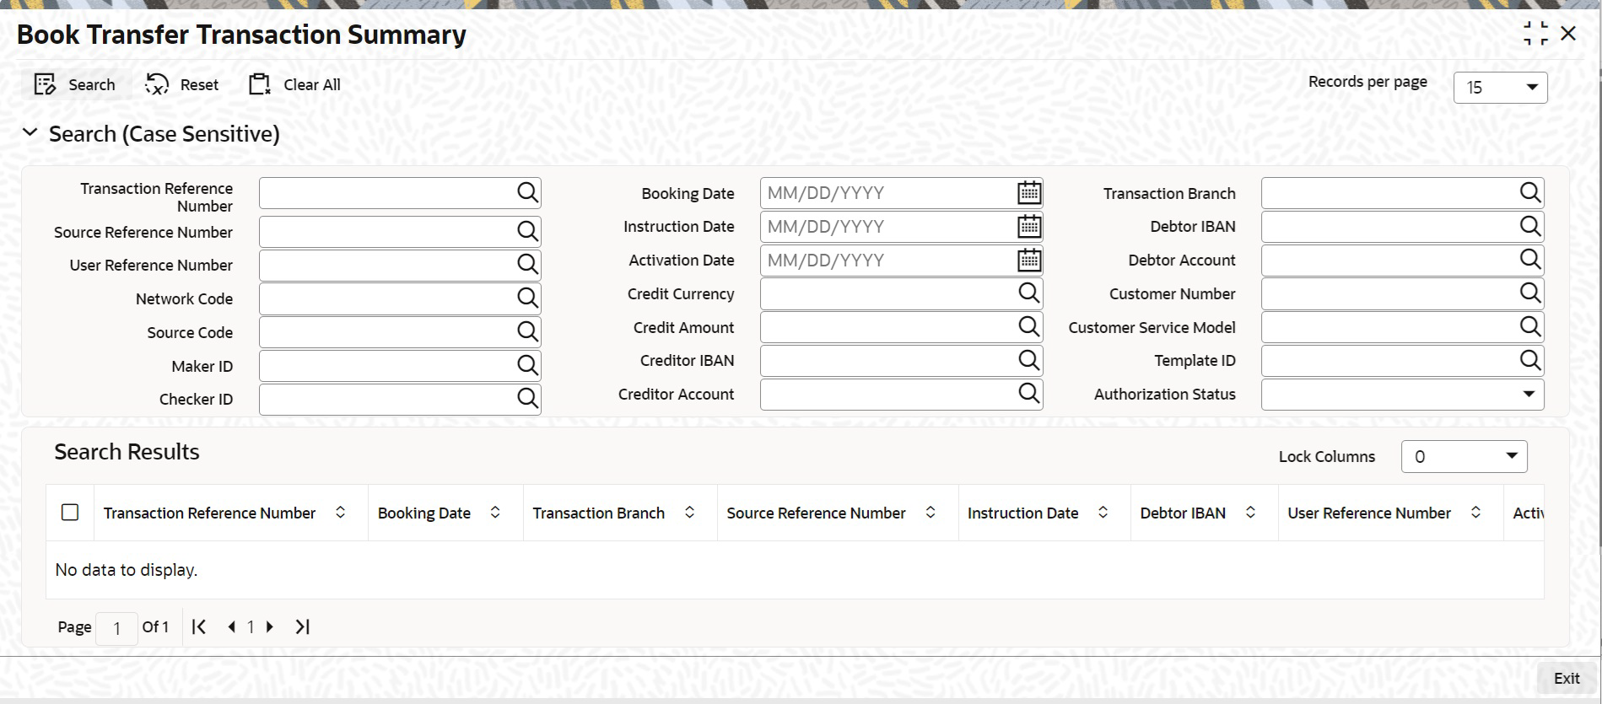Open Lock Columns dropdown

click(x=1464, y=456)
